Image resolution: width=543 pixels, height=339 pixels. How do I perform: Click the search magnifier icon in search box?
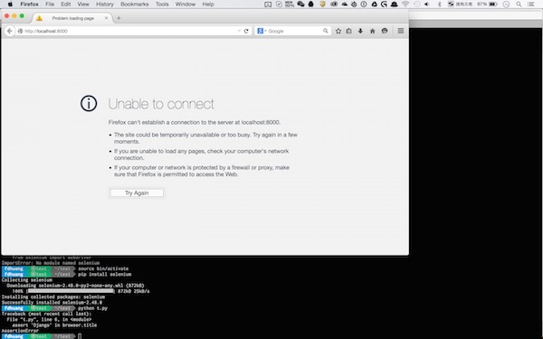click(x=326, y=31)
